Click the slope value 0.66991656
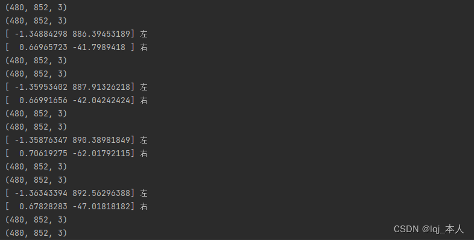 click(43, 100)
